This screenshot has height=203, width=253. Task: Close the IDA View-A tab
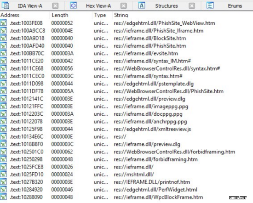55,6
